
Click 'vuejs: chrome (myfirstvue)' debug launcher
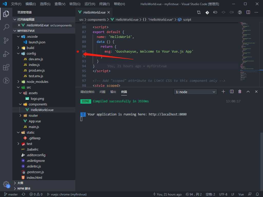[67, 194]
